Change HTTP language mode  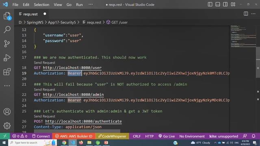(x=149, y=136)
